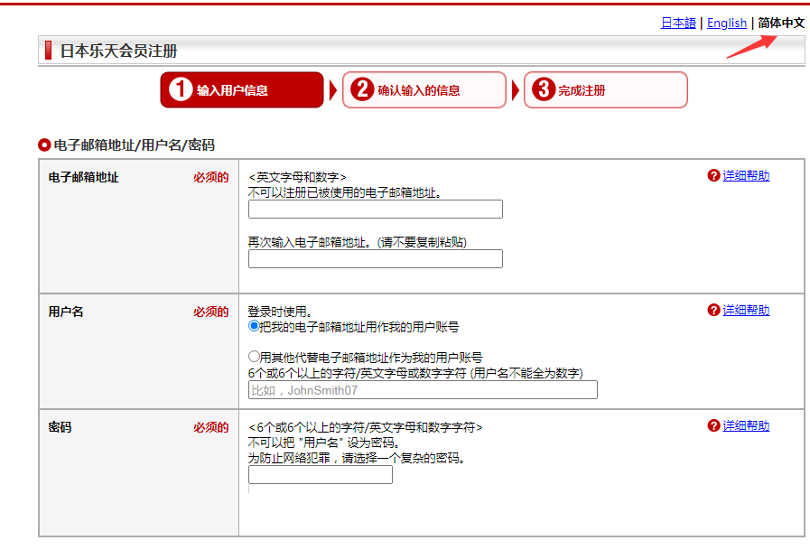This screenshot has width=810, height=550.
Task: Click the red bullet beside 电子邮箱地址/用户名/密码 heading
Action: [x=44, y=144]
